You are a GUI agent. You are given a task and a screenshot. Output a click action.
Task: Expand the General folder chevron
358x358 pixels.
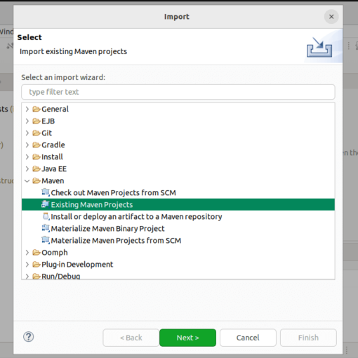coord(27,109)
